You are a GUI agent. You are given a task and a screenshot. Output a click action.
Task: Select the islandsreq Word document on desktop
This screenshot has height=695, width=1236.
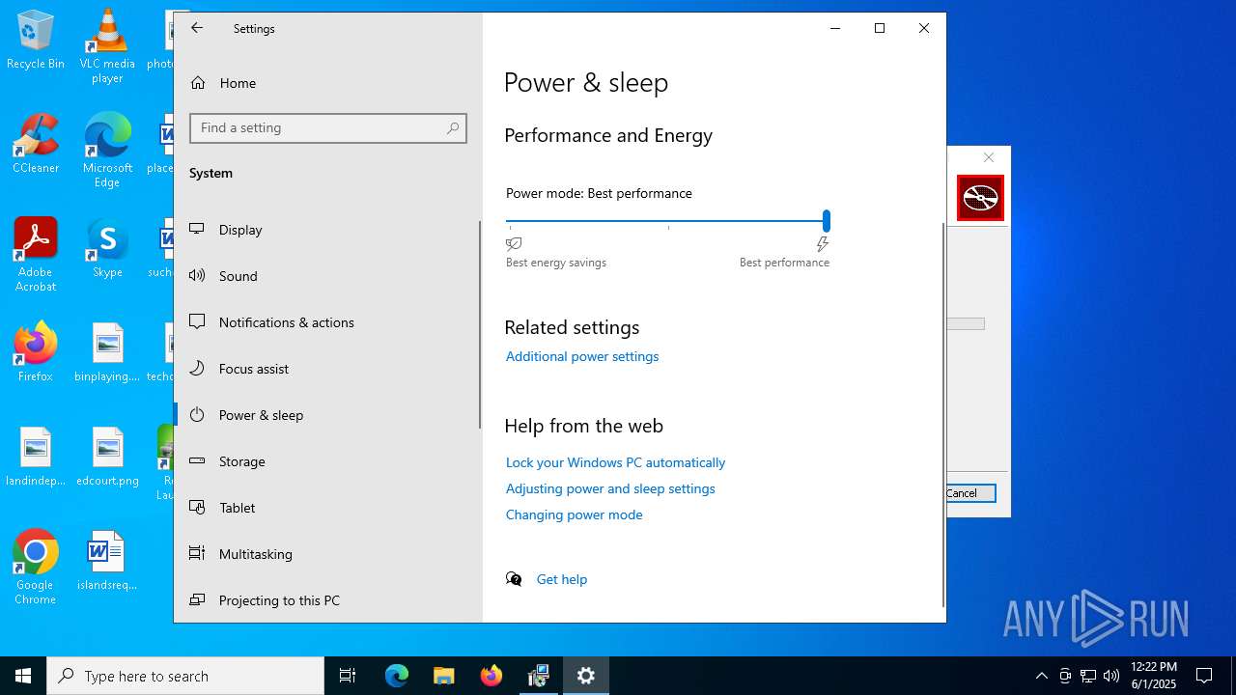click(107, 561)
